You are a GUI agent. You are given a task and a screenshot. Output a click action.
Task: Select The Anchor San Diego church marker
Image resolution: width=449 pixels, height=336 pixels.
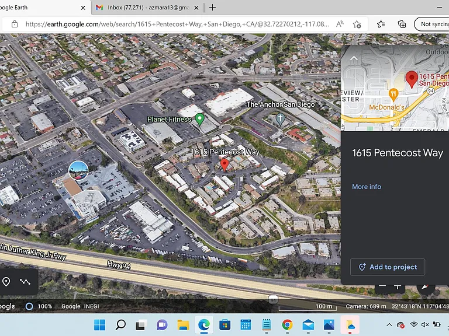point(280,119)
